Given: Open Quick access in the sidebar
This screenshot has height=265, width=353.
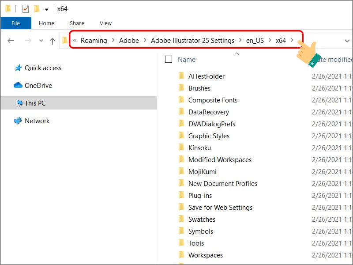Looking at the screenshot, I should point(42,68).
